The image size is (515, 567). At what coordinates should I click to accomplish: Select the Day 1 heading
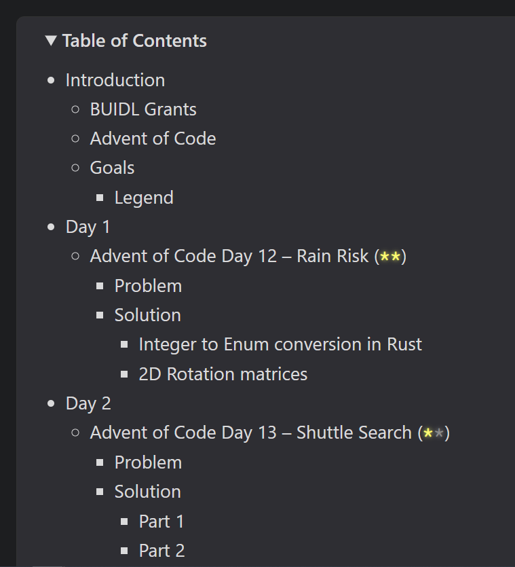pos(88,226)
